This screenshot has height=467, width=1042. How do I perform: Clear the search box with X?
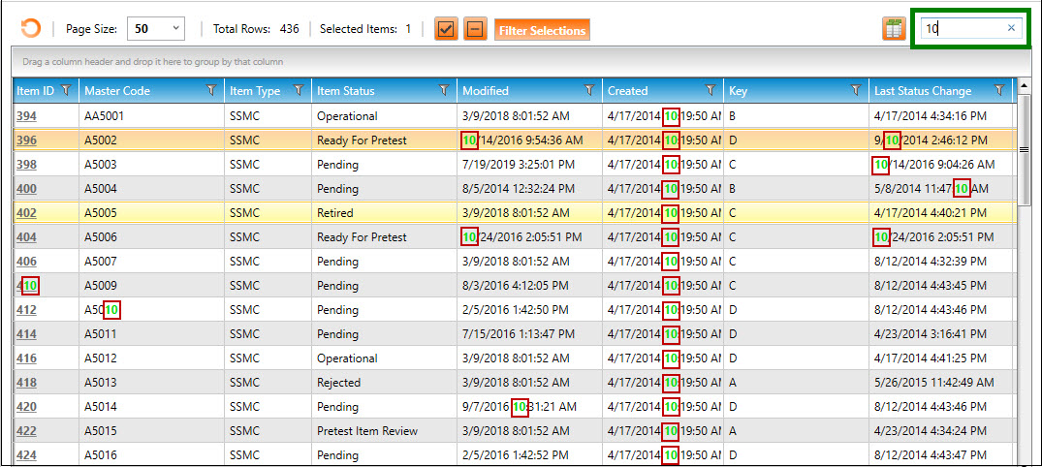point(1011,28)
